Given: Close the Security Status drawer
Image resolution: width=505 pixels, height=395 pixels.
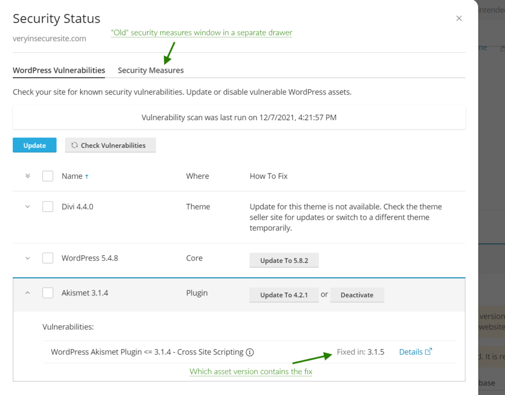Looking at the screenshot, I should click(459, 18).
